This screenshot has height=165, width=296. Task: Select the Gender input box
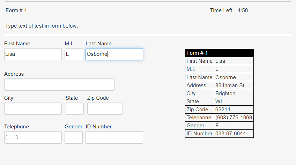(74, 137)
